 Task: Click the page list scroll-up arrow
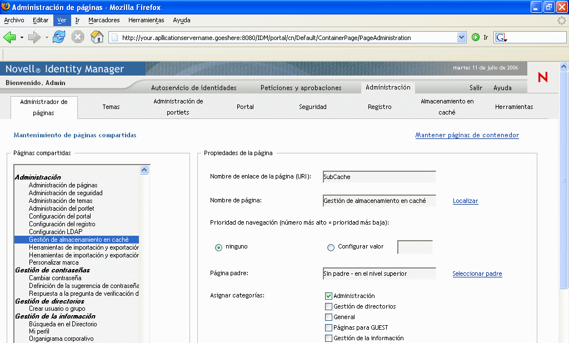144,170
